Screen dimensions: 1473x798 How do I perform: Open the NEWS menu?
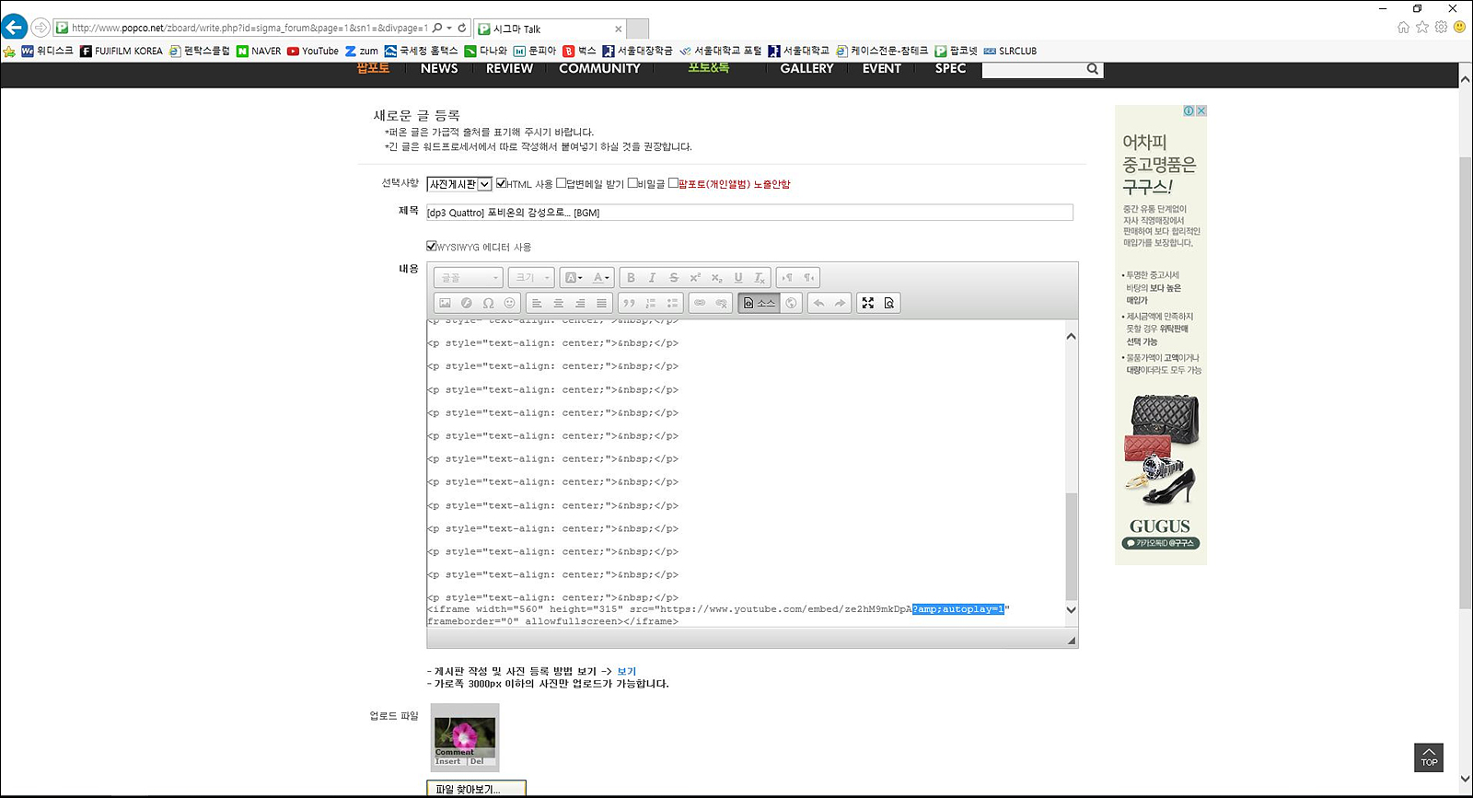(x=439, y=68)
